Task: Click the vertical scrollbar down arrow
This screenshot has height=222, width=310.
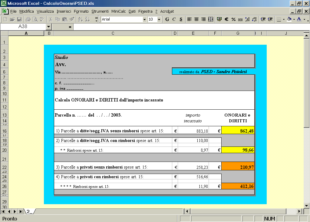Action: tap(306, 206)
